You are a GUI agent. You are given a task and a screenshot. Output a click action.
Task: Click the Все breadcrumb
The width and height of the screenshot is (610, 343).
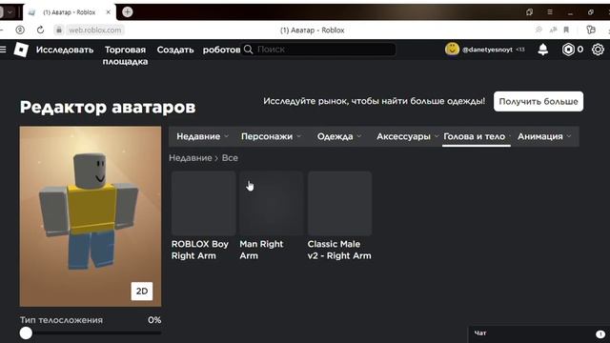[230, 158]
